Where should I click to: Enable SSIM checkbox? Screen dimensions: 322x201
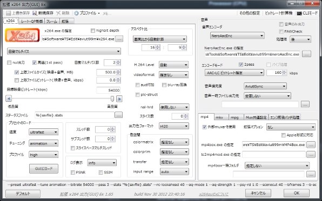pos(100,172)
